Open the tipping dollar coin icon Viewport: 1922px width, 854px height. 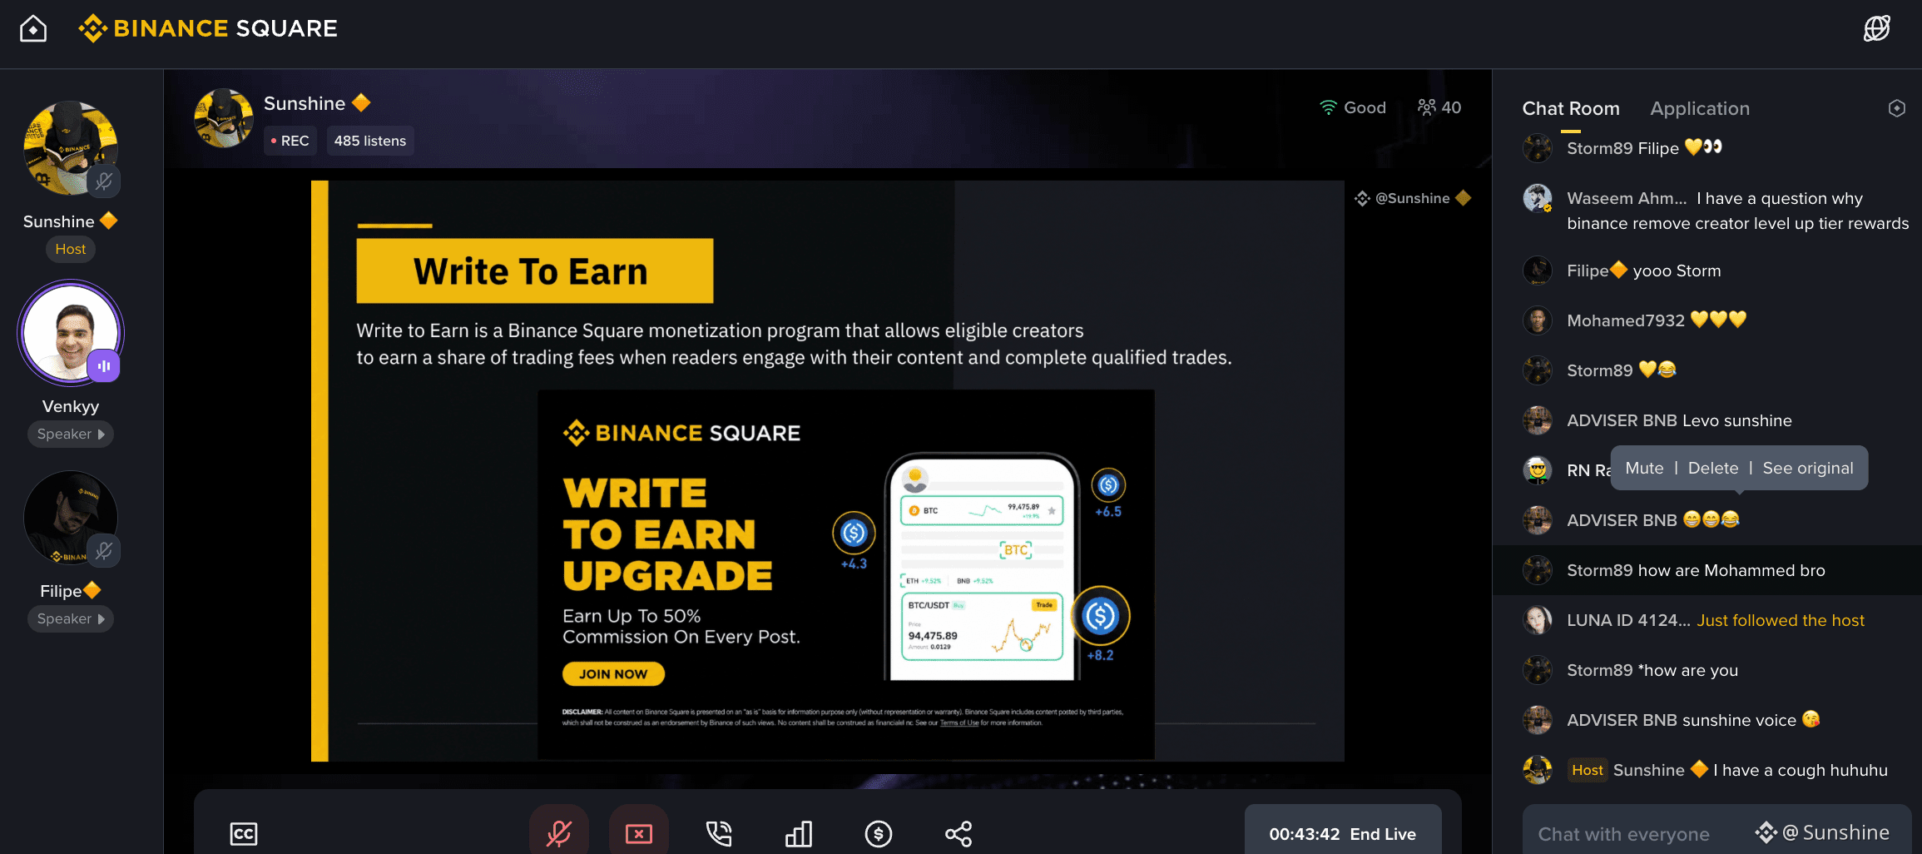[x=879, y=833]
